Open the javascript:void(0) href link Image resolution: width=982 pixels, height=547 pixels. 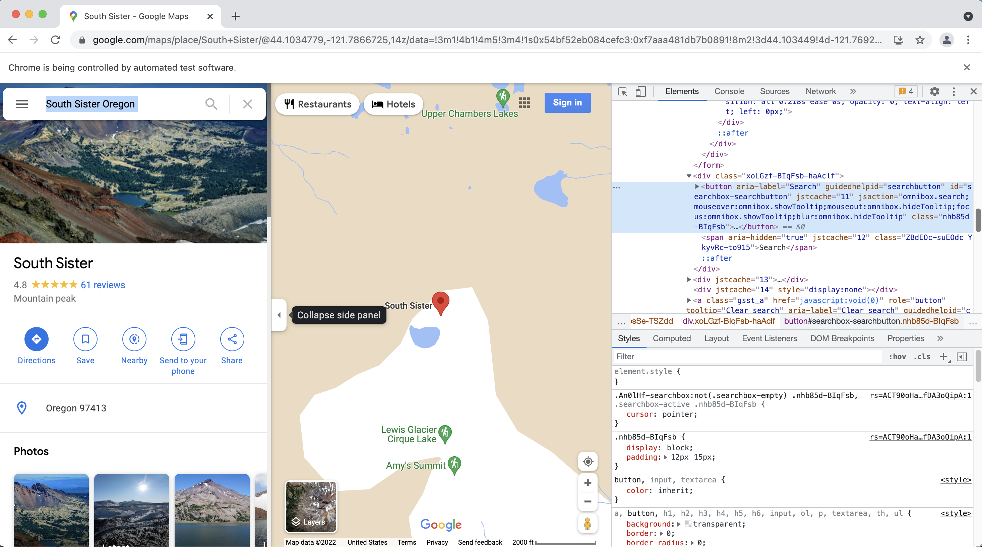[839, 300]
